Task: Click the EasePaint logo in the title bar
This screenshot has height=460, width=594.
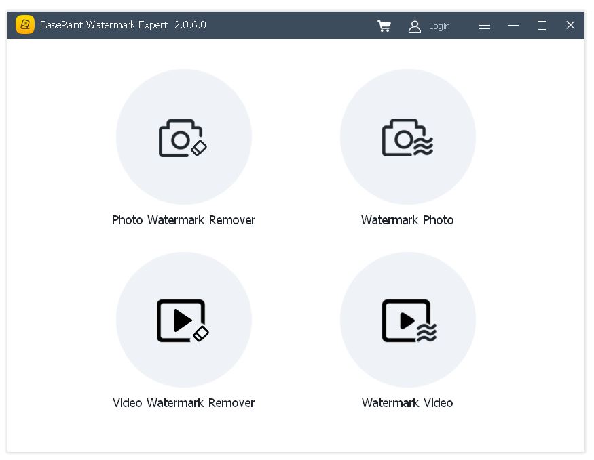Action: pos(24,25)
